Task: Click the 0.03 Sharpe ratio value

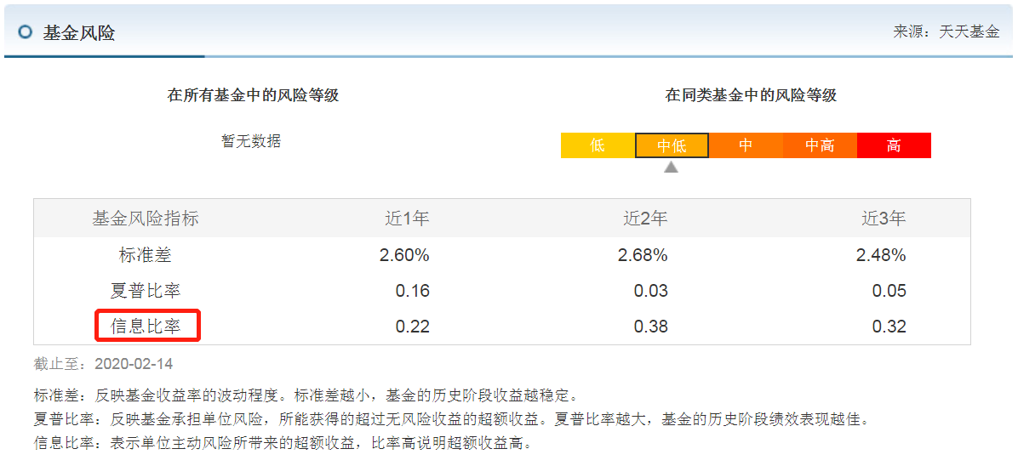Action: coord(651,291)
